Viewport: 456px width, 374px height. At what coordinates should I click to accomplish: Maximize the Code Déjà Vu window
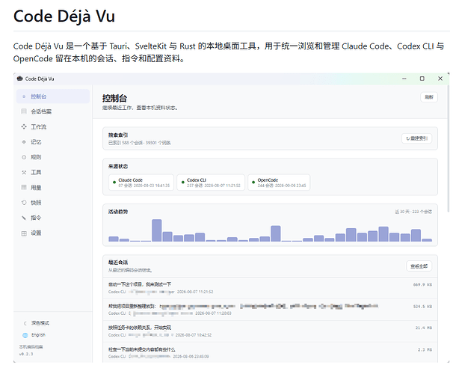[422, 79]
